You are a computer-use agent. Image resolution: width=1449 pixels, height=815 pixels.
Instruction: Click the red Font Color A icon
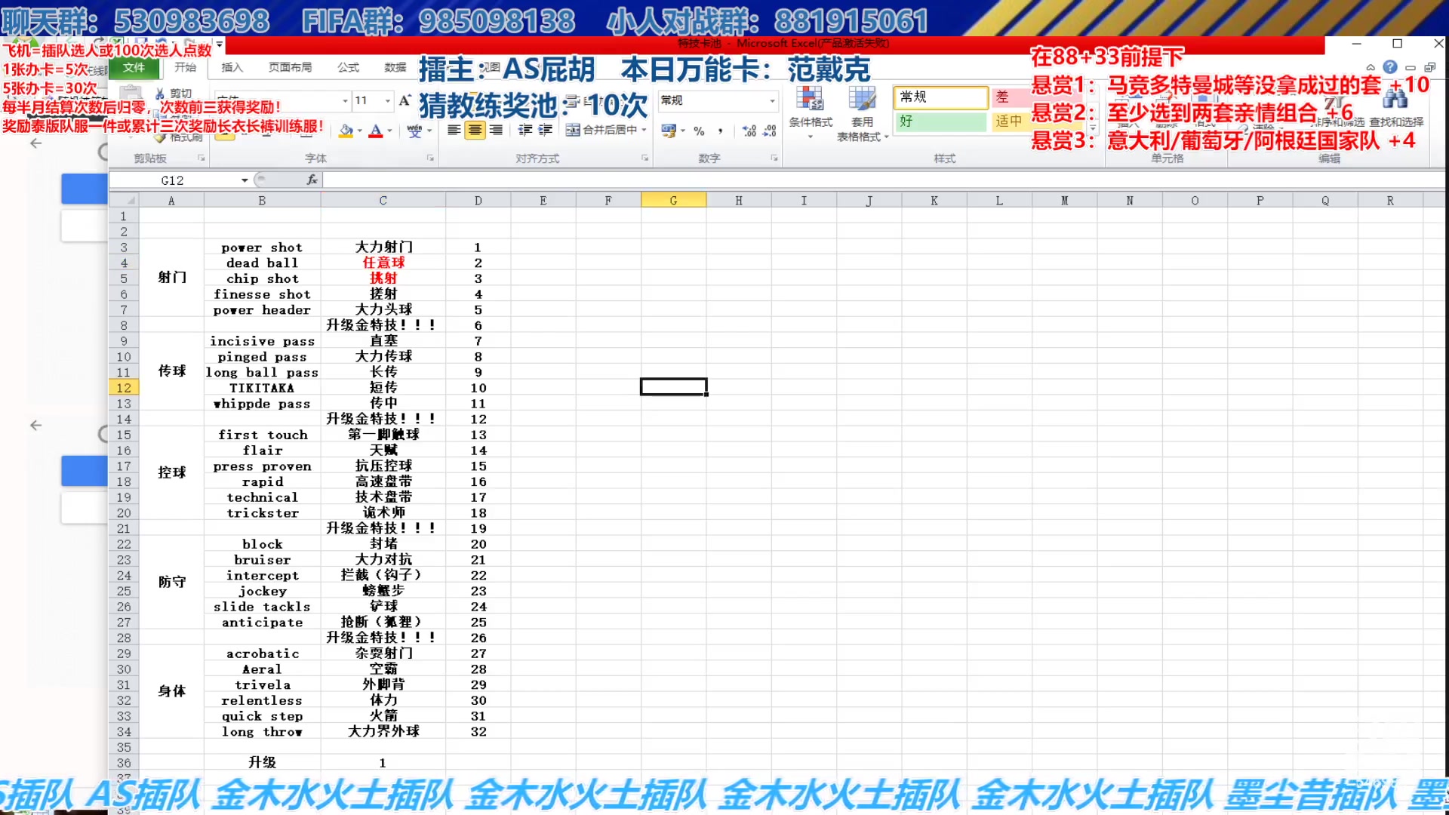pyautogui.click(x=376, y=131)
